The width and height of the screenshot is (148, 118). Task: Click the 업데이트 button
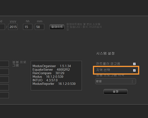(57, 27)
